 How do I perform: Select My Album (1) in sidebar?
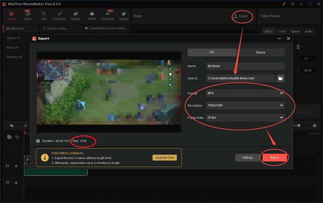pos(21,28)
